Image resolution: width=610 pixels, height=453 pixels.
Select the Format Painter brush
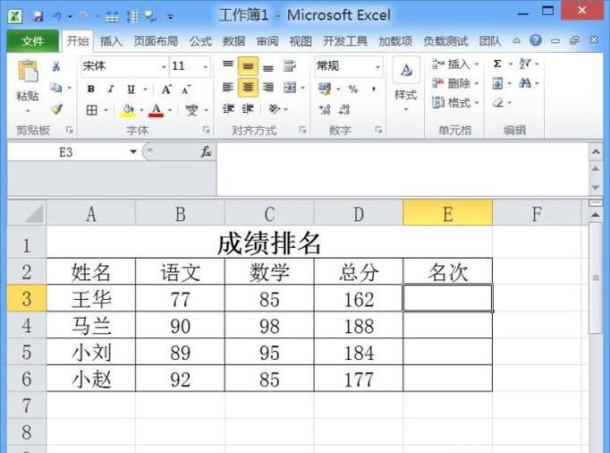57,109
